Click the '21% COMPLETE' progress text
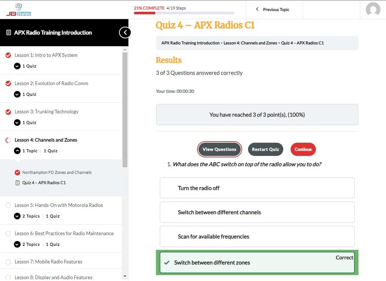Screen dimensions: 386x281 pos(149,8)
